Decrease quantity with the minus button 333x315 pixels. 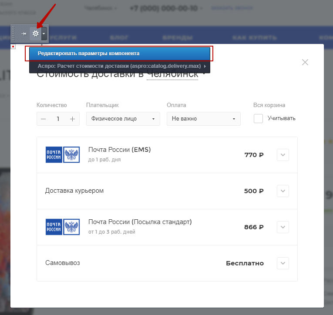(x=44, y=119)
